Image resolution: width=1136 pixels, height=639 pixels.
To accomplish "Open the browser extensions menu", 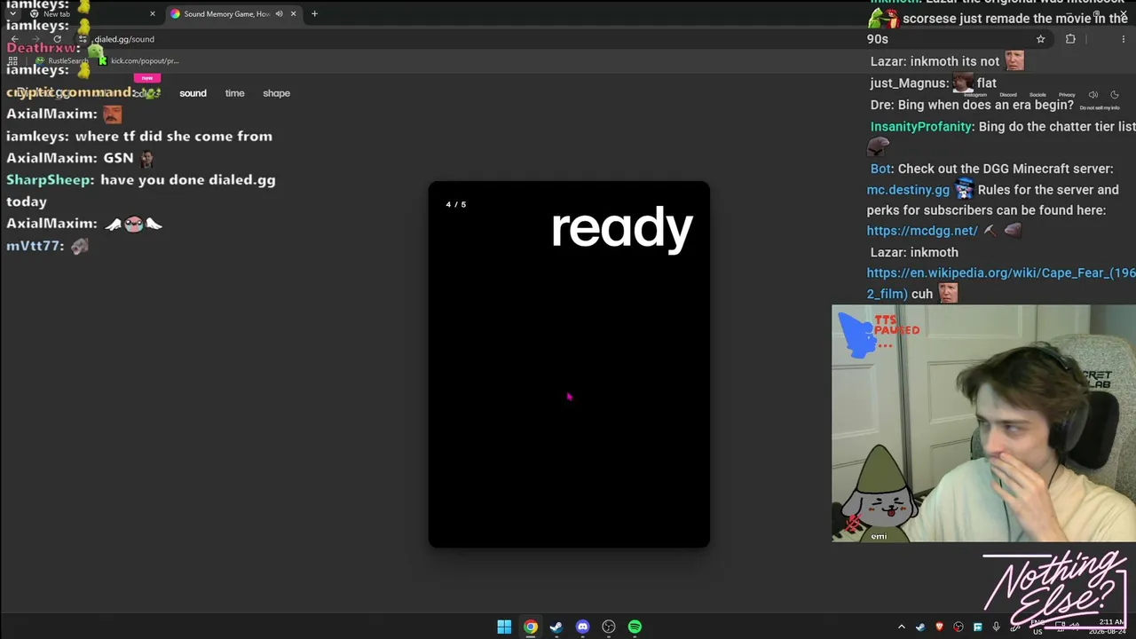I will pyautogui.click(x=1070, y=39).
